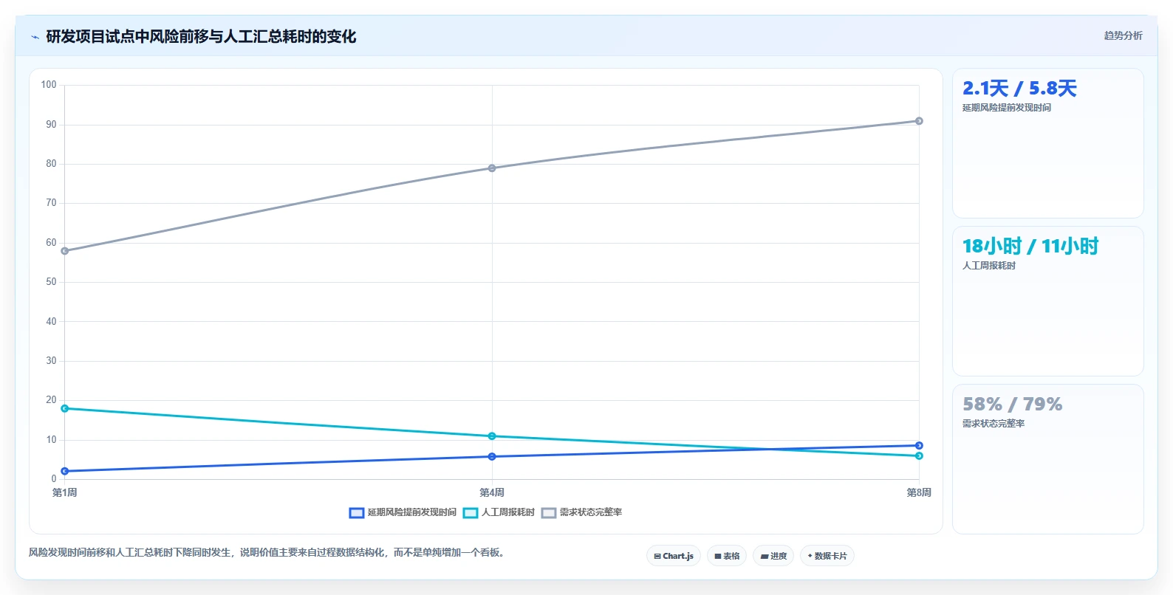The width and height of the screenshot is (1173, 595).
Task: Click gray data point at 第8周
Action: [919, 121]
